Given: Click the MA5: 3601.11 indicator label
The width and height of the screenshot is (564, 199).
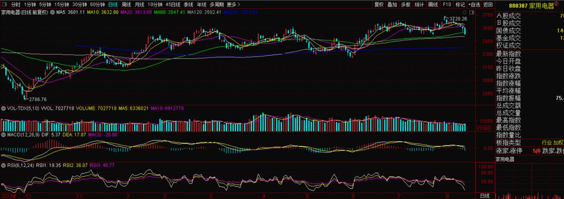Looking at the screenshot, I should [x=70, y=12].
